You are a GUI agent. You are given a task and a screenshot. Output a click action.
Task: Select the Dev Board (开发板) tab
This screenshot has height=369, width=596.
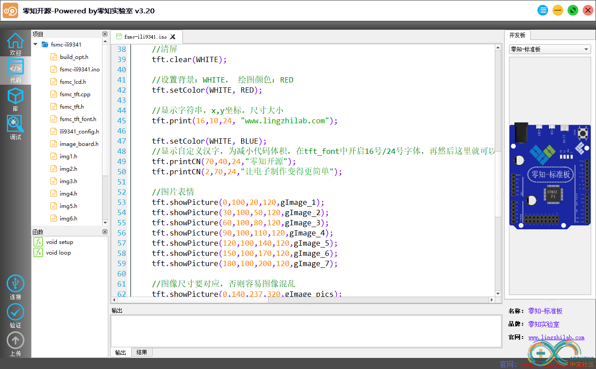click(x=517, y=35)
